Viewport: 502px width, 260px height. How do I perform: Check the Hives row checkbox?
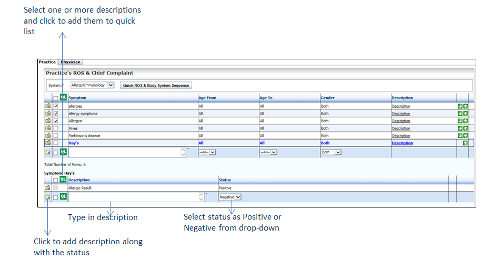click(56, 128)
